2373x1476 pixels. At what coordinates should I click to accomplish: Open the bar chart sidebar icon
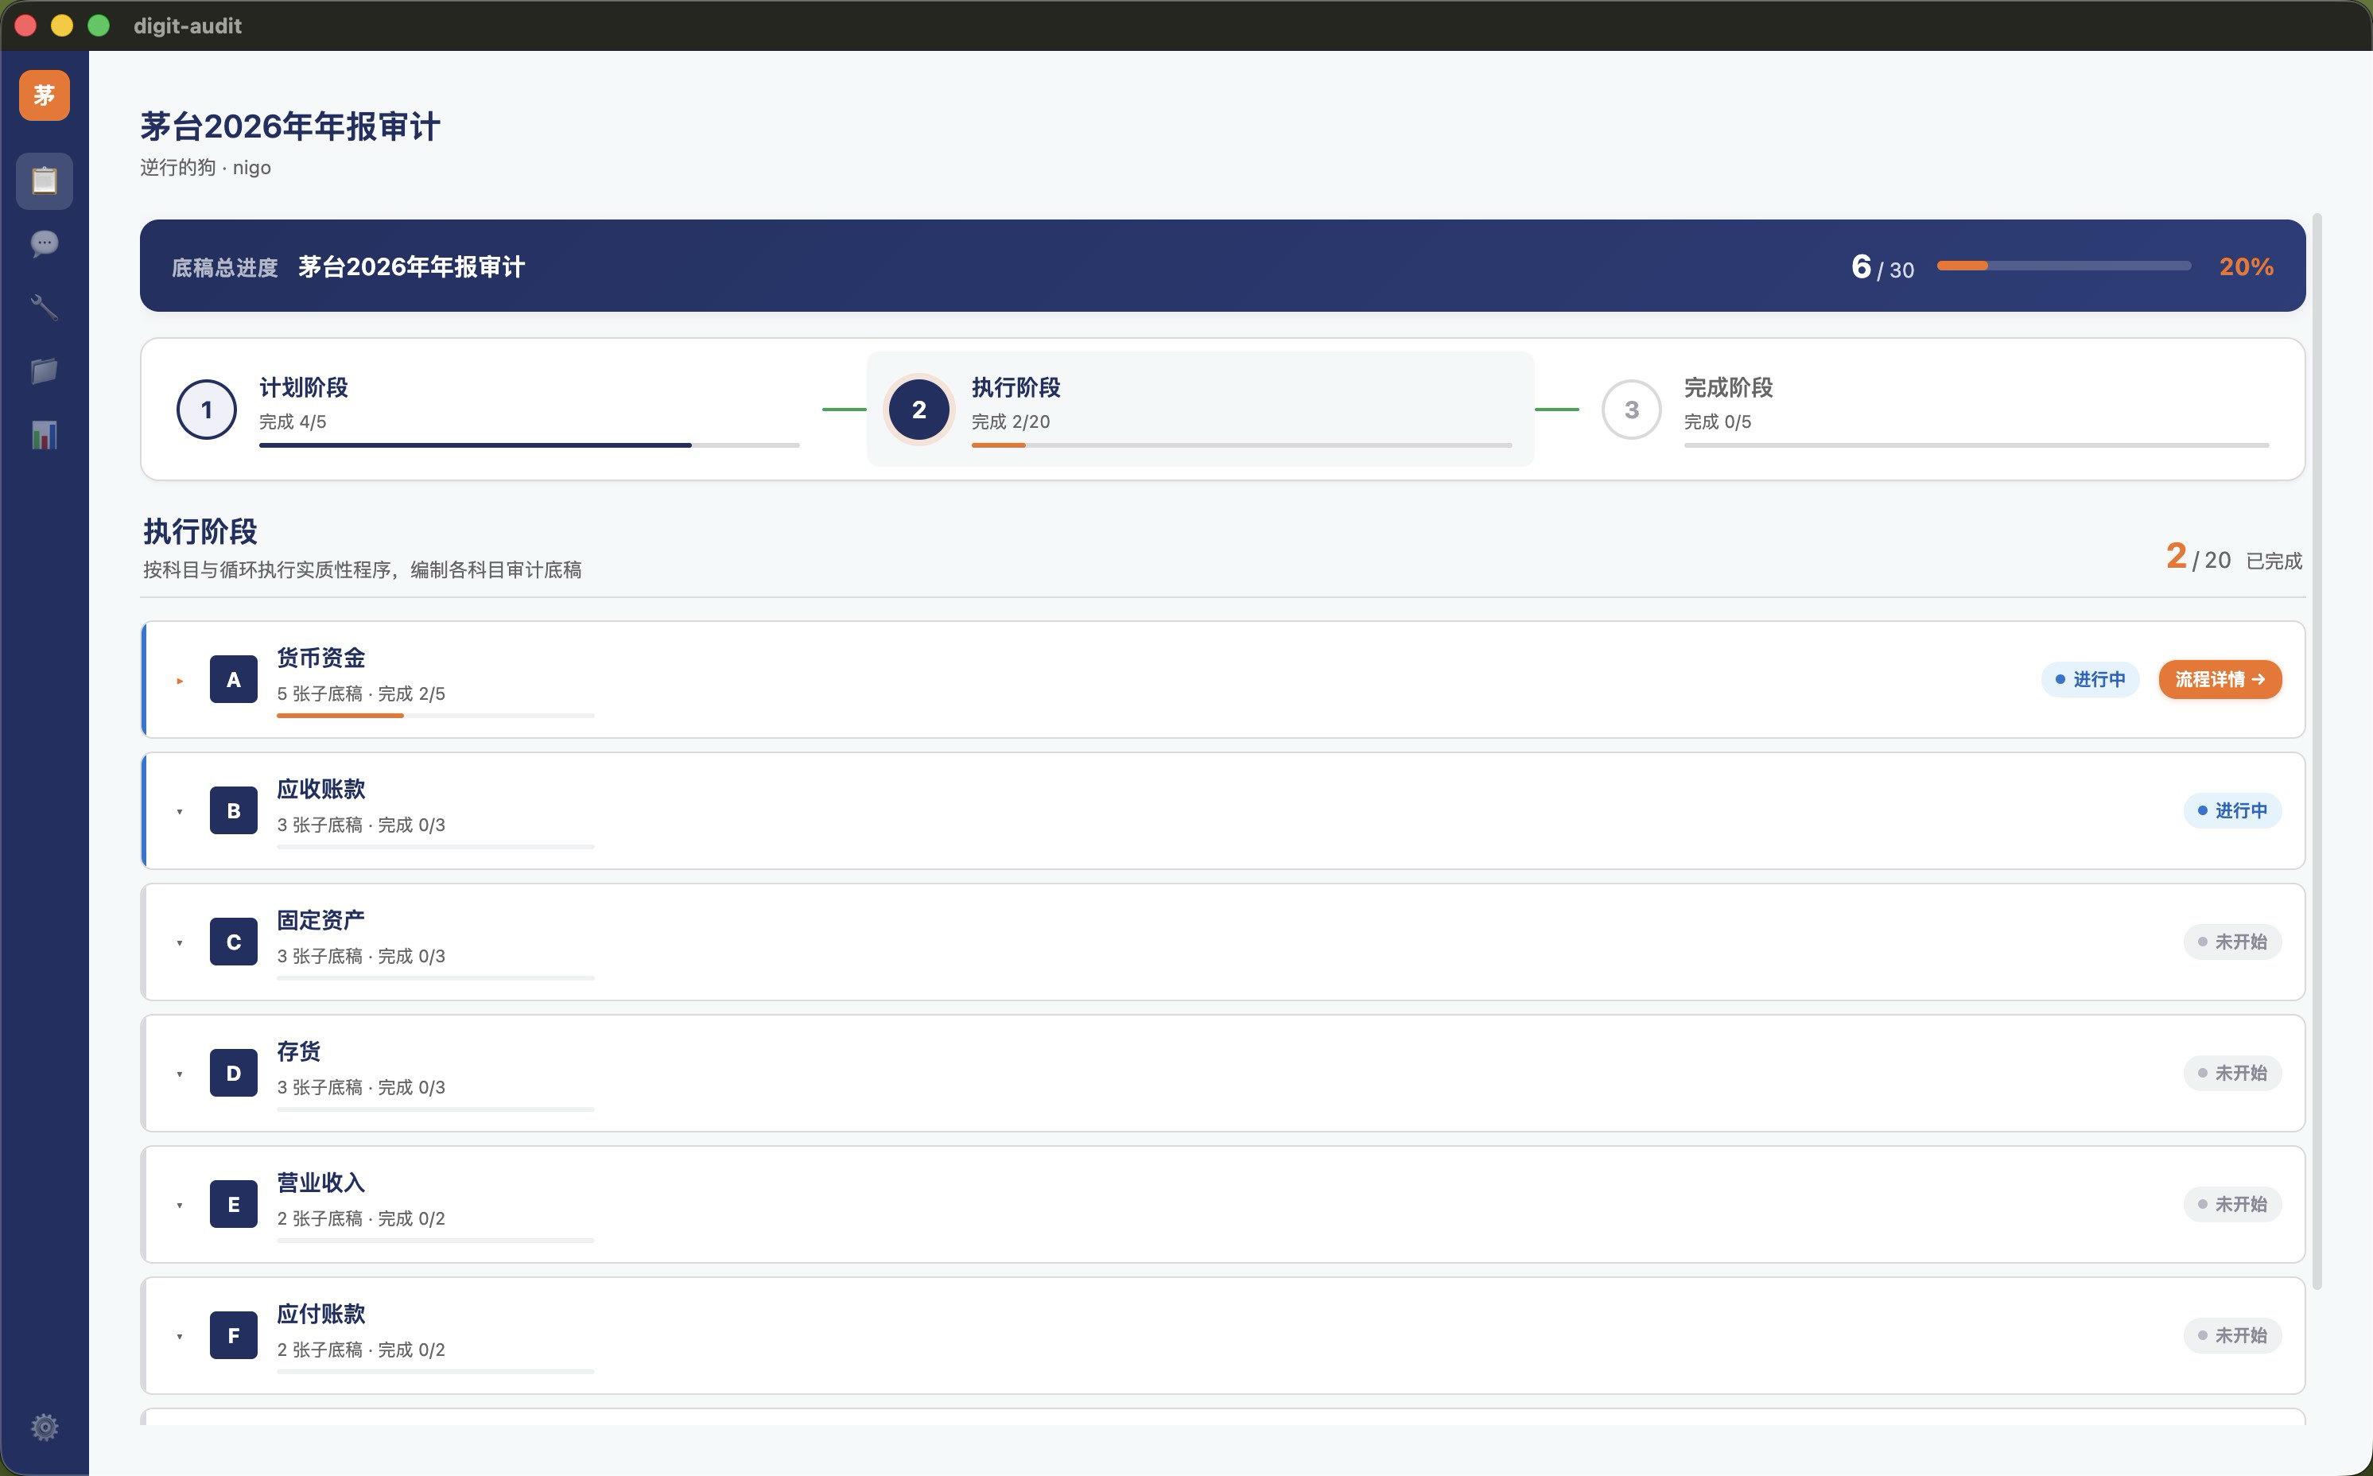point(44,434)
